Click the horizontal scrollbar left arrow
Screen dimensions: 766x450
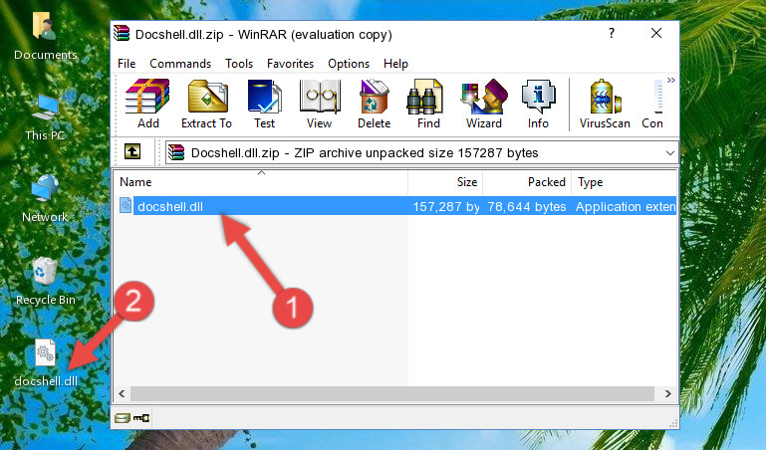pos(123,393)
